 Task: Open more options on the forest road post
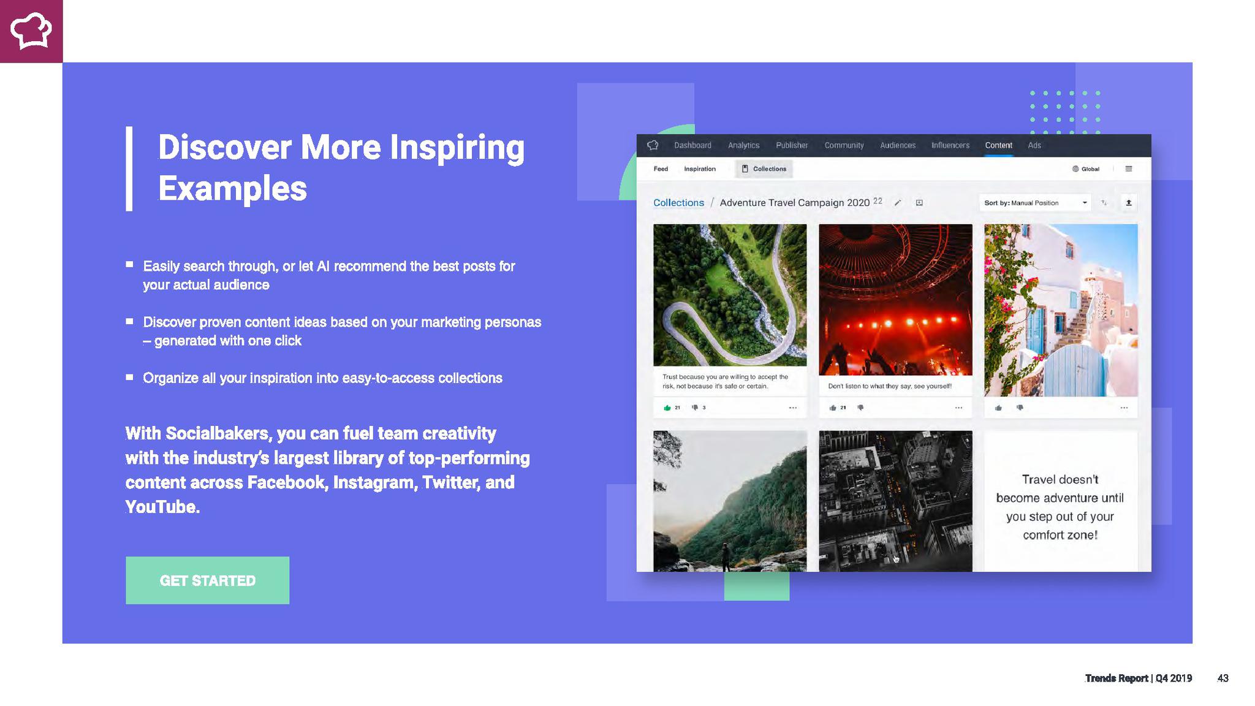(792, 408)
